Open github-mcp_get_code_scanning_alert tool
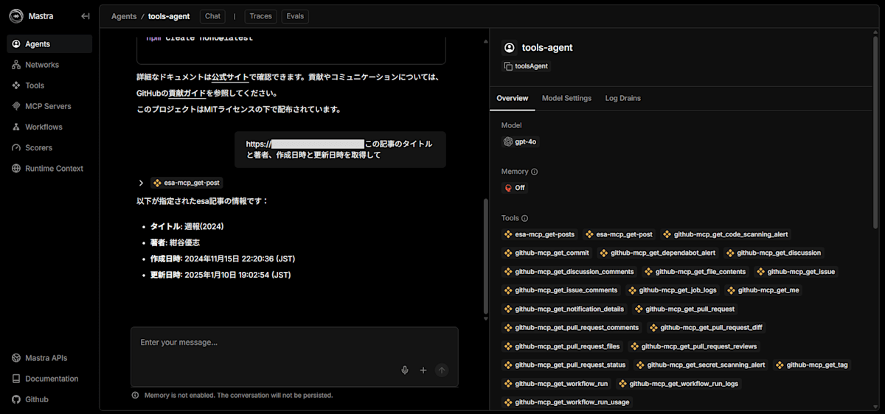Screen dimensions: 885x414 pyautogui.click(x=726, y=234)
